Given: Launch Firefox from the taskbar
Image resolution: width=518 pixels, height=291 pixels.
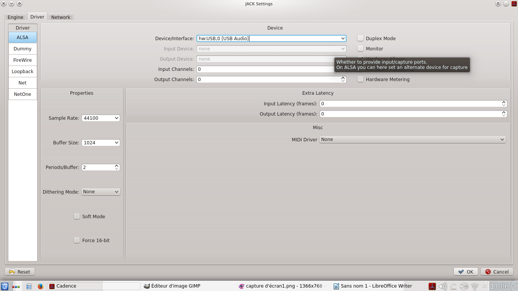Looking at the screenshot, I should (41, 286).
